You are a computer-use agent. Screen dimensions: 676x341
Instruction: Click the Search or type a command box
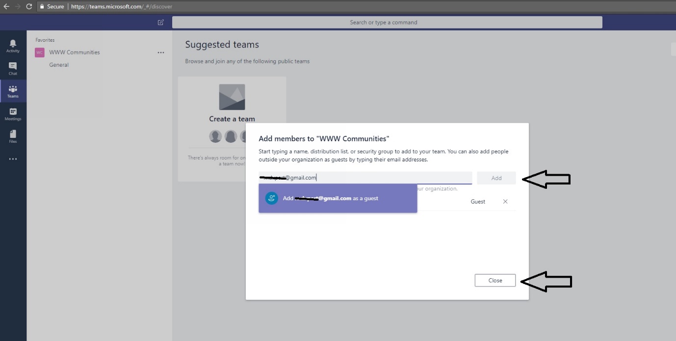(387, 22)
